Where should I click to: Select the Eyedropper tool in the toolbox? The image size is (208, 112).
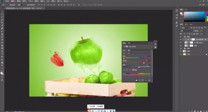[x=2, y=25]
